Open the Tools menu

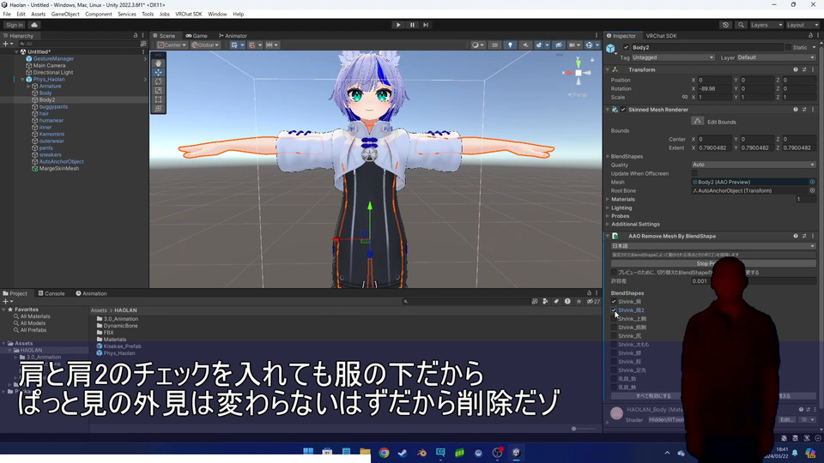pos(148,15)
